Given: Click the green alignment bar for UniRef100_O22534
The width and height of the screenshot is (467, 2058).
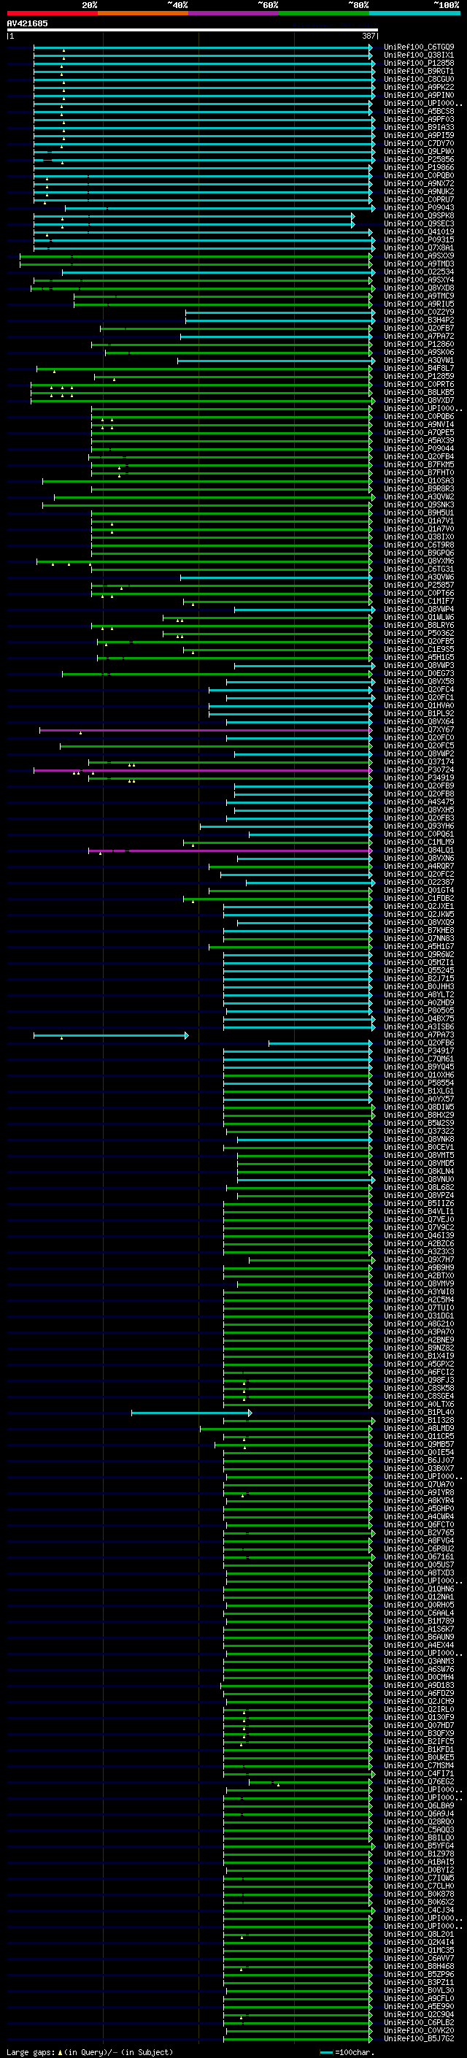Looking at the screenshot, I should 217,272.
